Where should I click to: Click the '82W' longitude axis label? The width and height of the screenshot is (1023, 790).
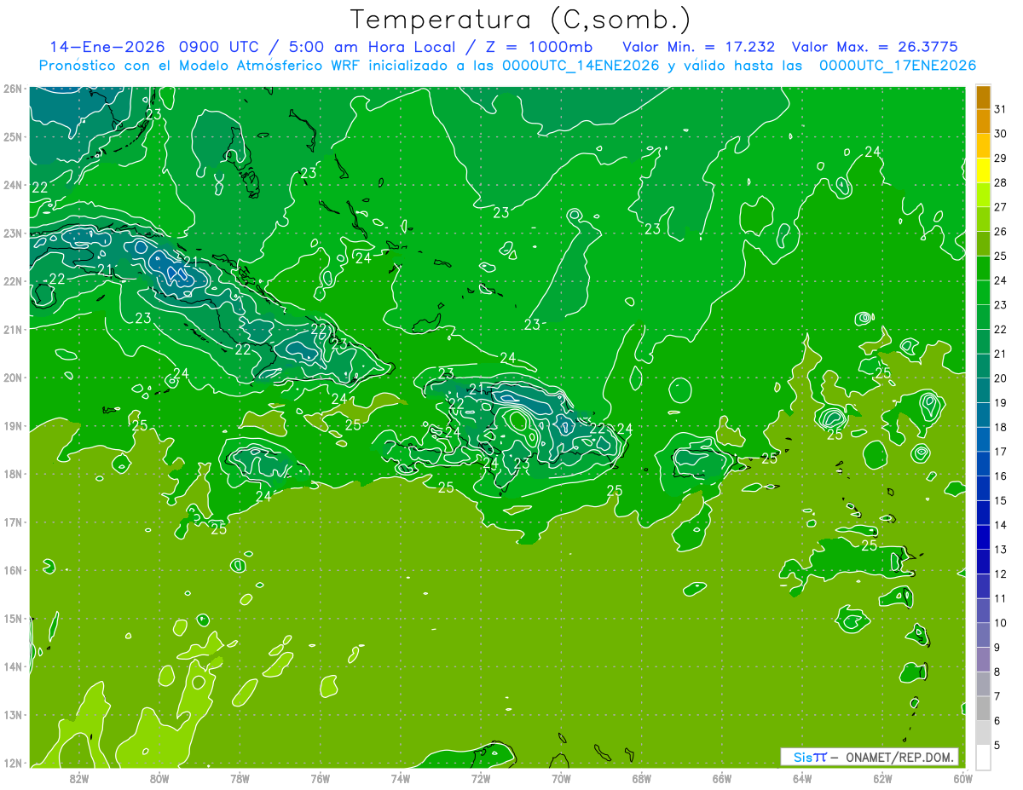point(79,778)
